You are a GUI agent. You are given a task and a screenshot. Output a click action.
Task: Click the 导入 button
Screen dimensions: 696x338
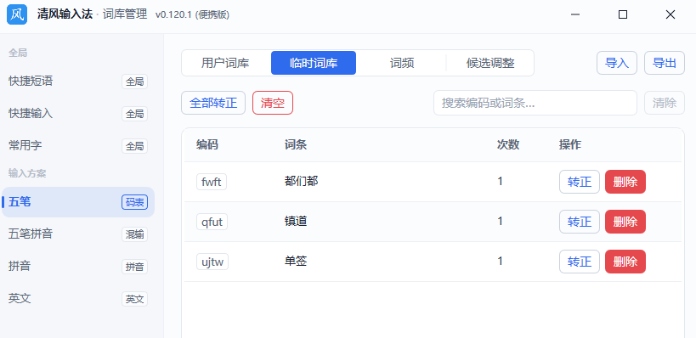(617, 63)
